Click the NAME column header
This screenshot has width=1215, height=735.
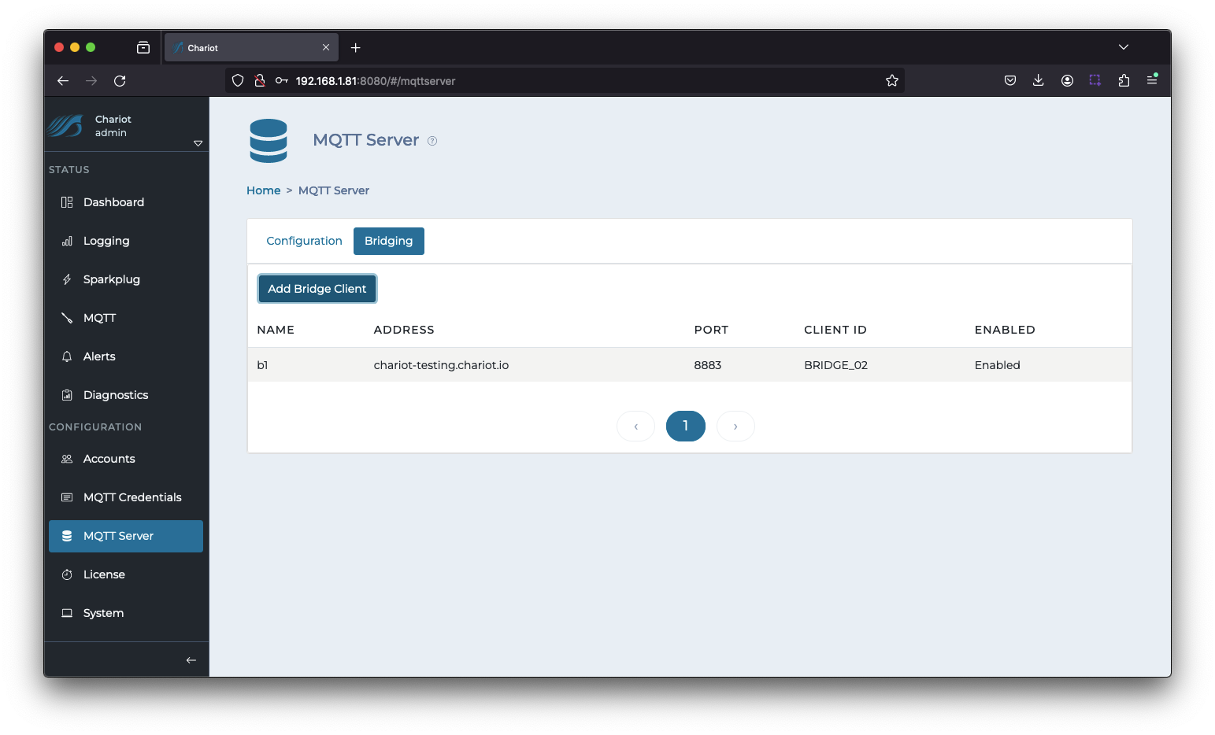pos(276,330)
